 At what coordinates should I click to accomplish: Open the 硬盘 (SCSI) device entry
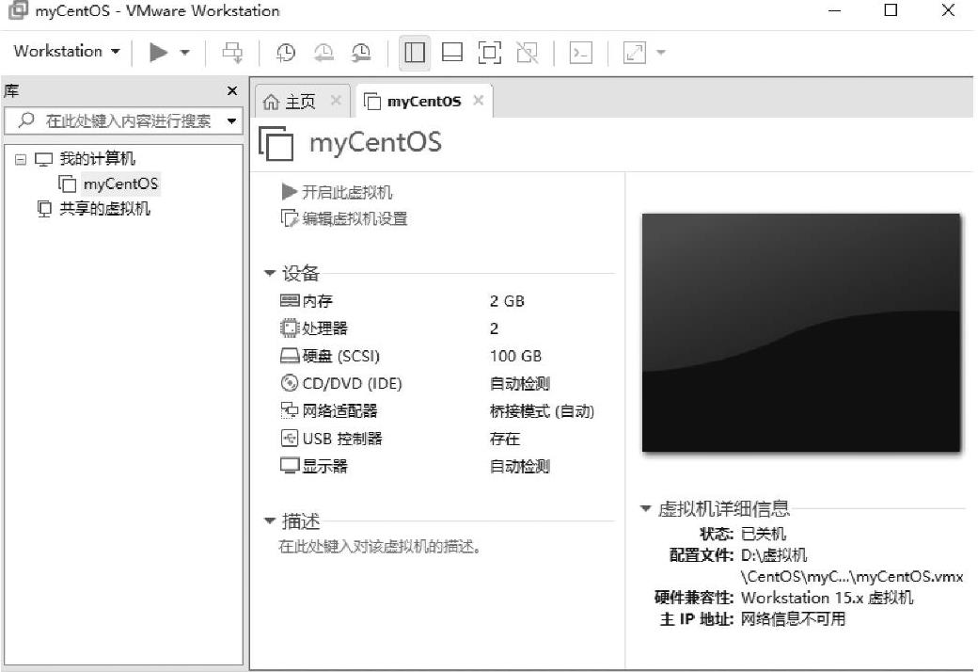pos(341,356)
